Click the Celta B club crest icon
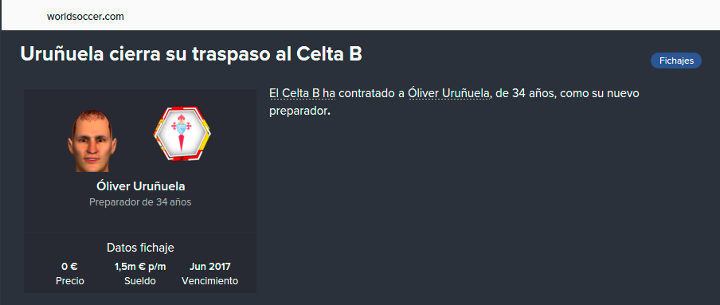 (x=182, y=134)
